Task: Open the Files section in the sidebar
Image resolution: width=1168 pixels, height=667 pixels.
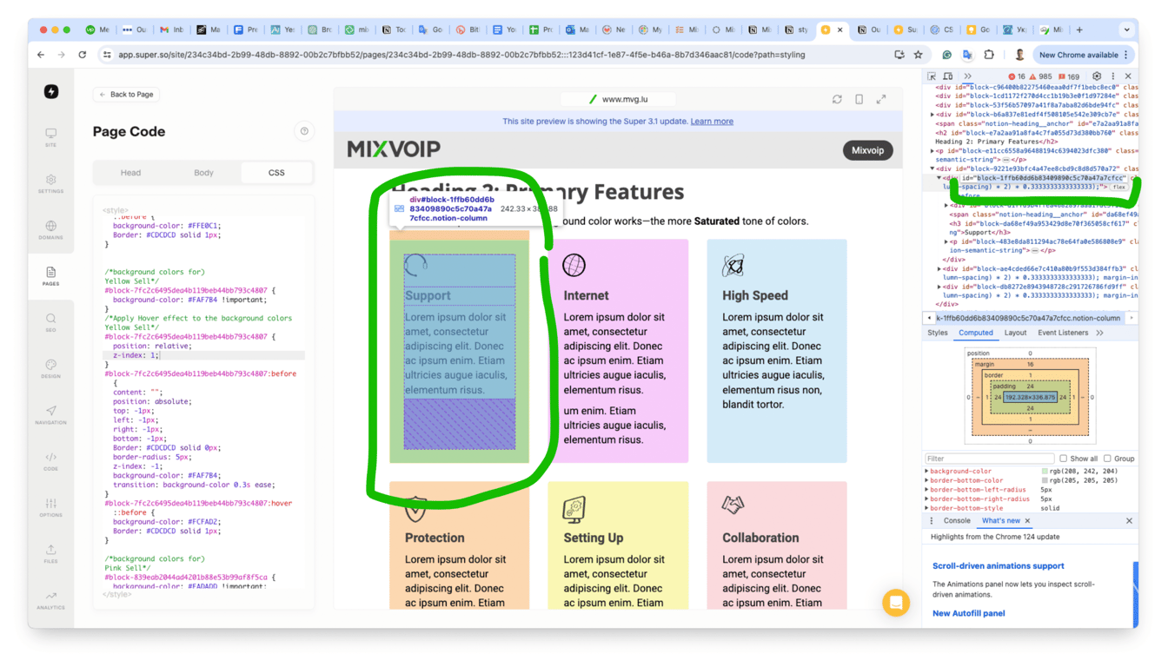Action: point(51,554)
